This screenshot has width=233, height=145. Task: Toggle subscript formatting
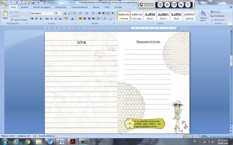coord(51,19)
